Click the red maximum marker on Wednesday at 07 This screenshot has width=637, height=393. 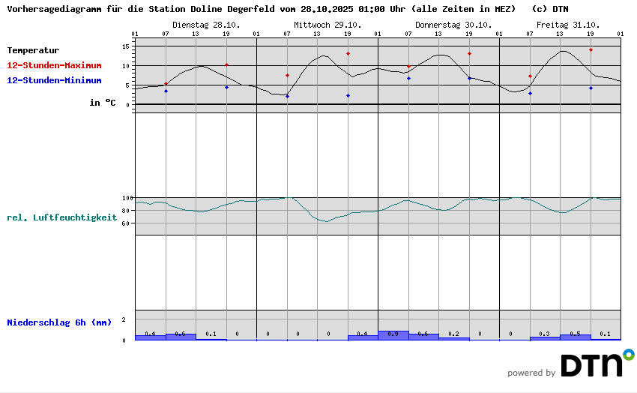287,75
